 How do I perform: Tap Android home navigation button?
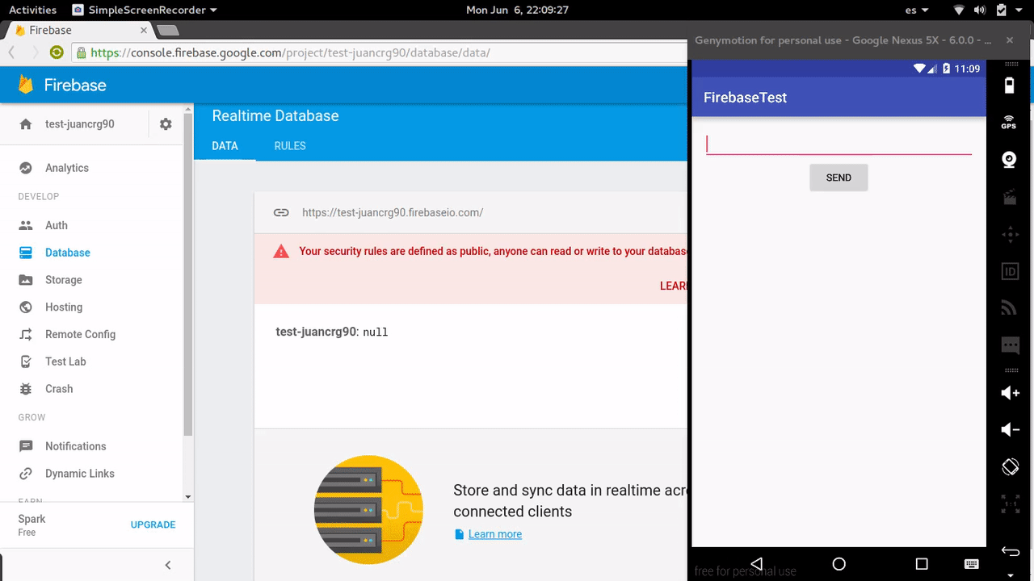tap(839, 564)
